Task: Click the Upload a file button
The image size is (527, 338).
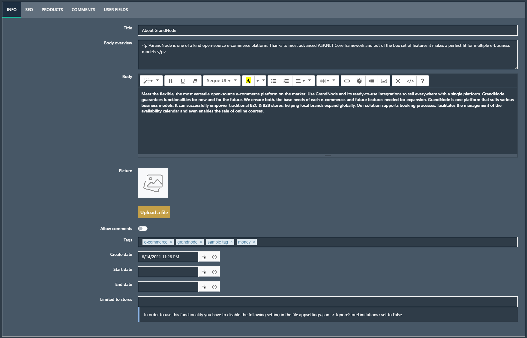Action: coord(154,212)
